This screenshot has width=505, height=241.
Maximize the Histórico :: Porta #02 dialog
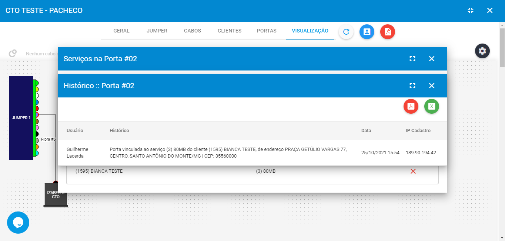click(x=412, y=86)
